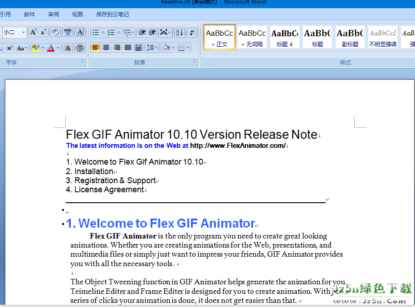Open the font color dropdown arrow
Viewport: 415px width, 307px height.
[x=58, y=48]
